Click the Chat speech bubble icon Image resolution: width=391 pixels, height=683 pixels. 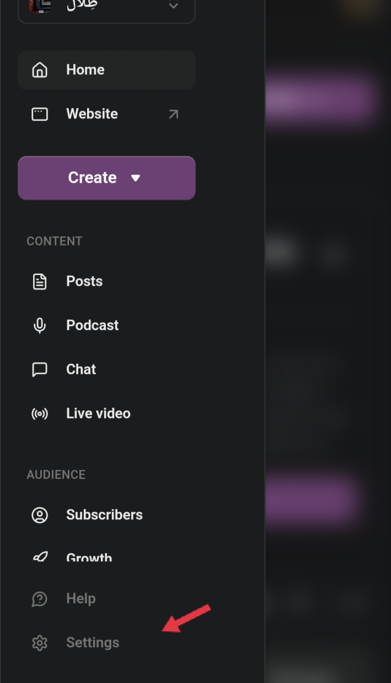tap(40, 370)
